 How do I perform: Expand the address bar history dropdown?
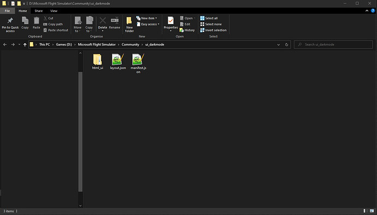coord(279,44)
